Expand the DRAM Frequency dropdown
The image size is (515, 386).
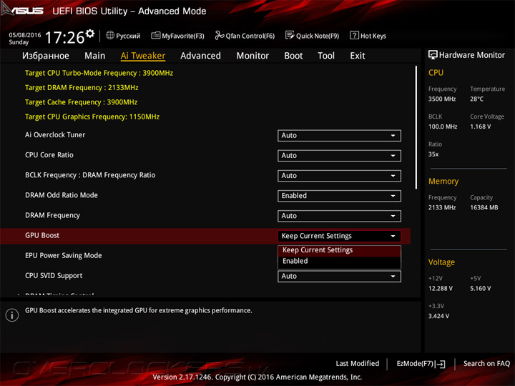tap(339, 216)
